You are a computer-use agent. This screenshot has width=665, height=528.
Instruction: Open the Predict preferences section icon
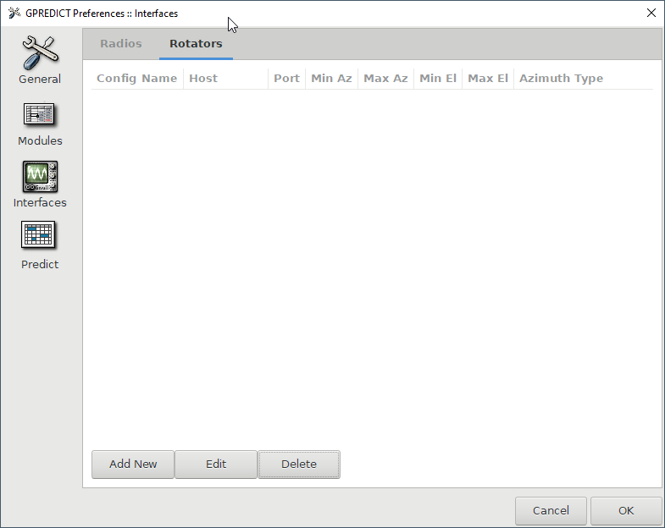coord(38,234)
